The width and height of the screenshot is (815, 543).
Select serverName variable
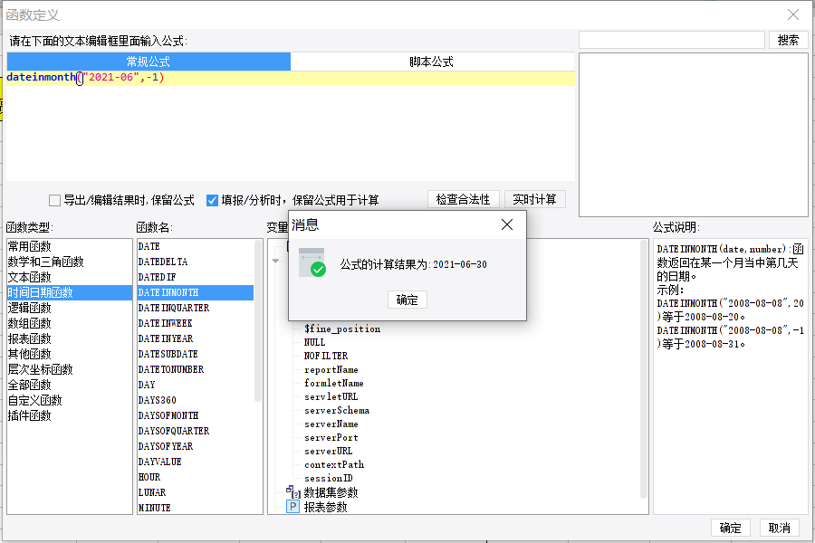[x=331, y=424]
